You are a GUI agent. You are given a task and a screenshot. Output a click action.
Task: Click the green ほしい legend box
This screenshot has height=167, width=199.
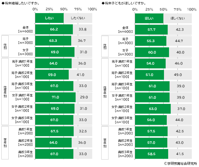pyautogui.click(x=149, y=18)
